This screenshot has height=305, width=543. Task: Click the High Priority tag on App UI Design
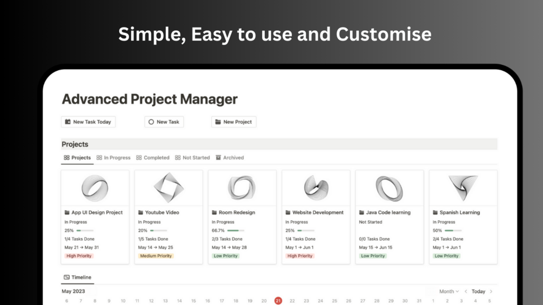pos(79,256)
